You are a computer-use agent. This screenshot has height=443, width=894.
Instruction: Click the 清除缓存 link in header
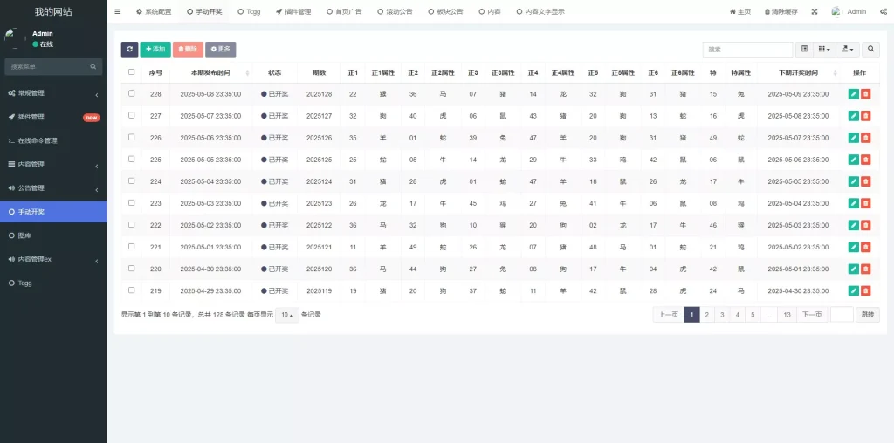pyautogui.click(x=780, y=12)
